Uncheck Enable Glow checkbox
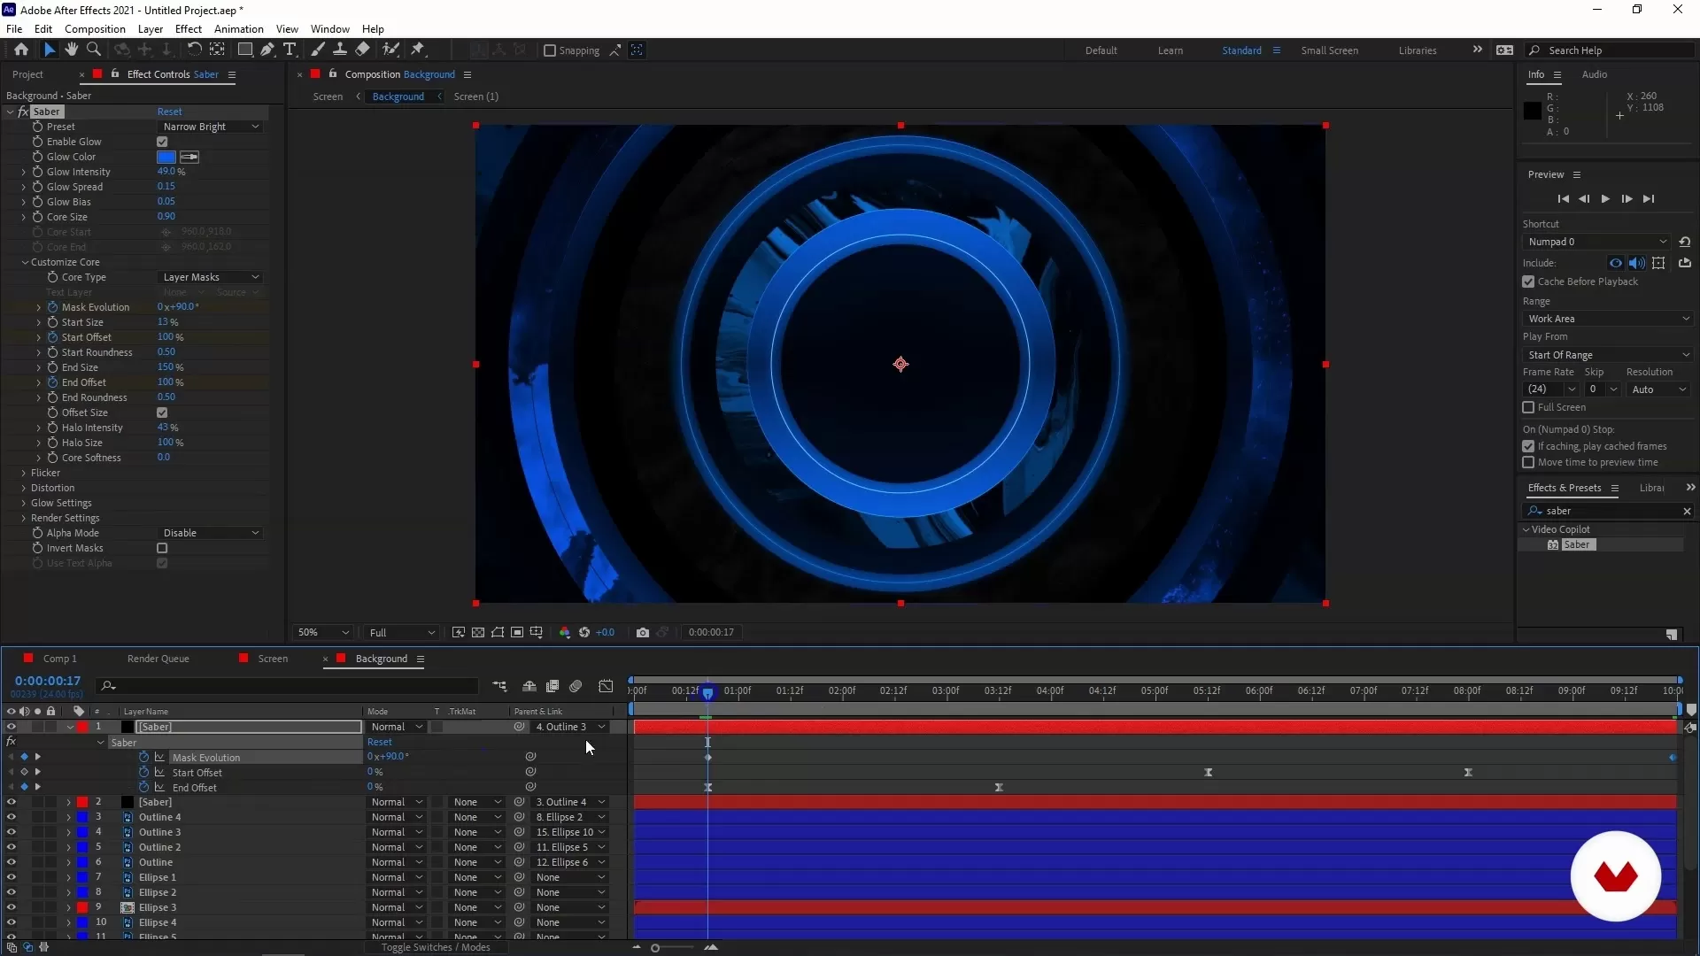 tap(162, 142)
